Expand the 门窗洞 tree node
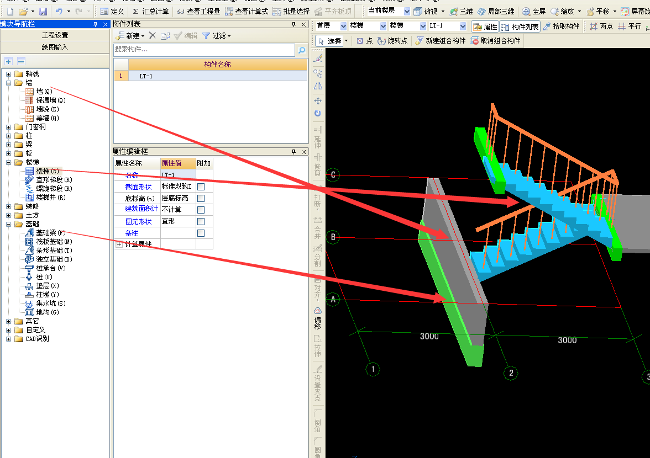Screen dimensions: 650x458 click(9, 127)
